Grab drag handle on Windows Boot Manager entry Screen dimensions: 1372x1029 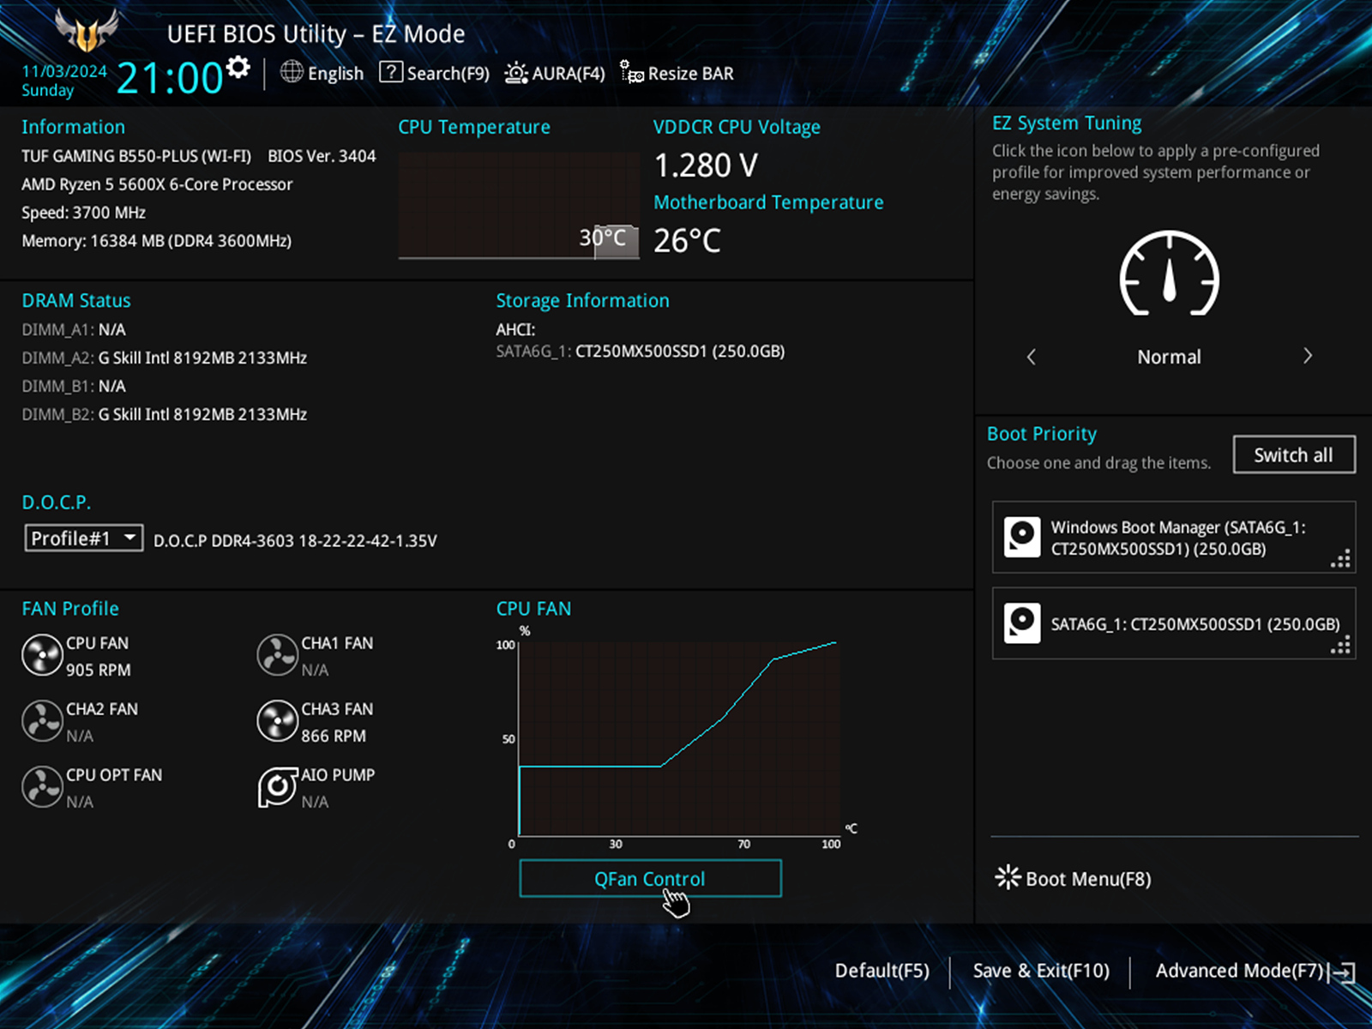point(1341,559)
